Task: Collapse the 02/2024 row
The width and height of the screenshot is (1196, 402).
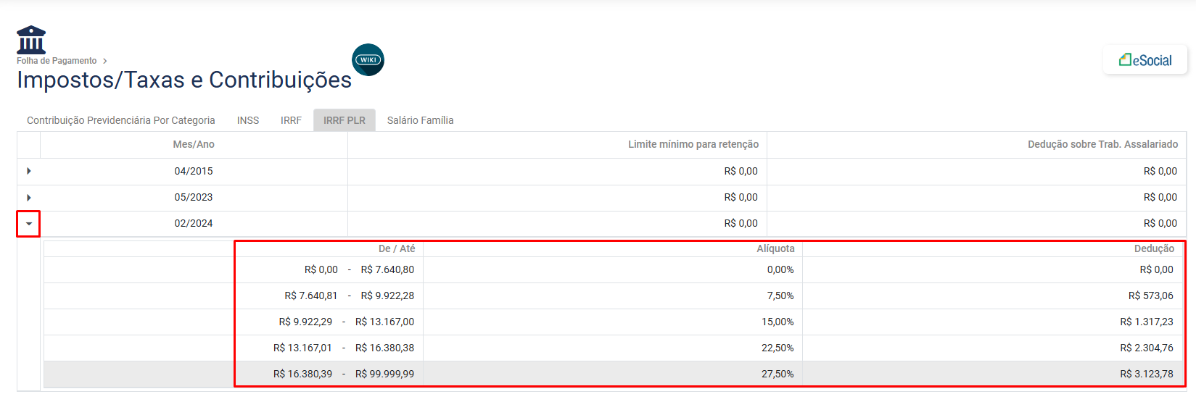Action: tap(29, 224)
